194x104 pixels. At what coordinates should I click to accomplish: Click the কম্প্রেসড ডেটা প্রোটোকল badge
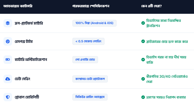(x=90, y=79)
